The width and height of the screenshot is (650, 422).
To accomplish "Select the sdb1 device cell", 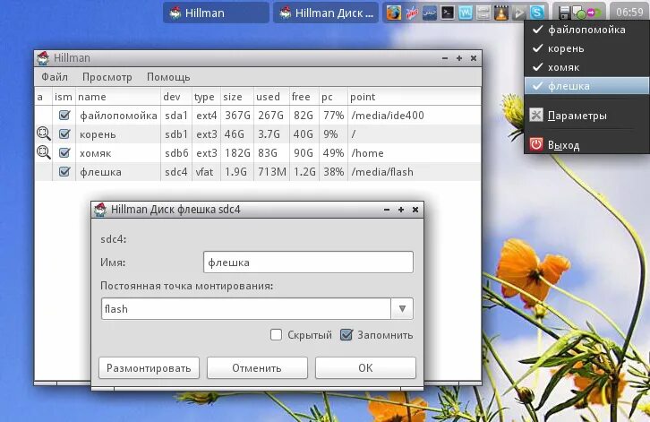I will click(176, 134).
